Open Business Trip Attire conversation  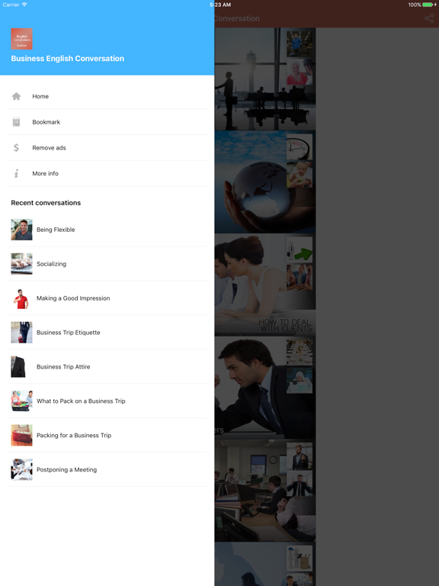click(x=107, y=366)
